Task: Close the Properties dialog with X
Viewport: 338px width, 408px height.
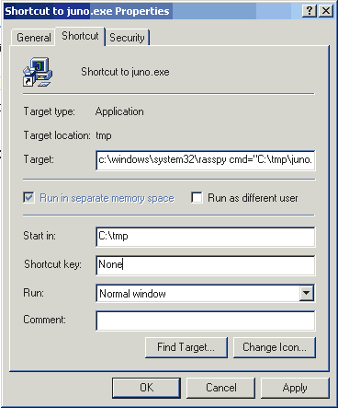Action: [326, 11]
